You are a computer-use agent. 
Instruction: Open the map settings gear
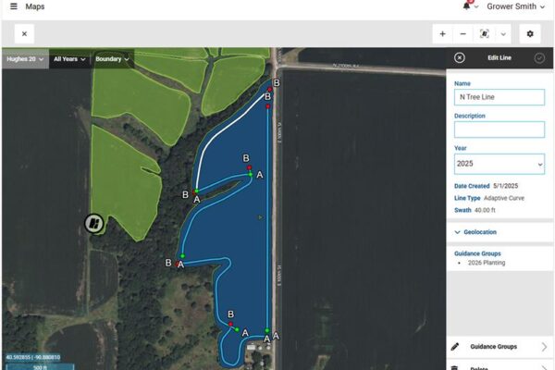(x=530, y=34)
